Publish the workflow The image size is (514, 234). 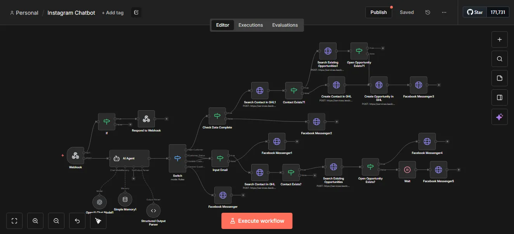[379, 12]
